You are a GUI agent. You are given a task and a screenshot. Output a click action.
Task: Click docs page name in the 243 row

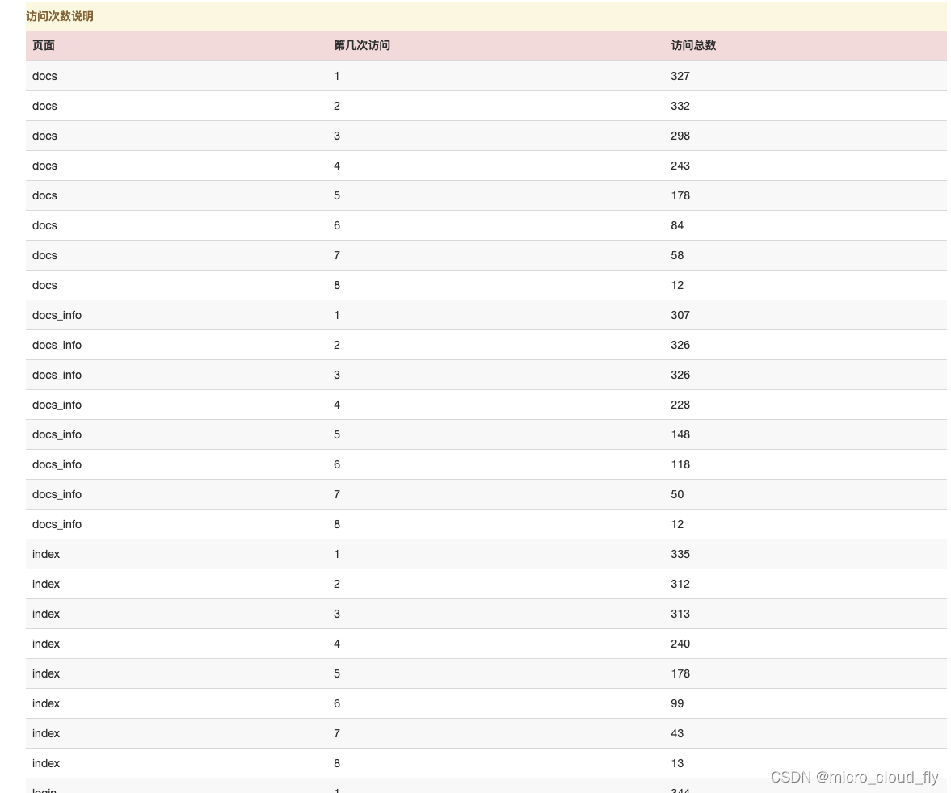point(44,166)
